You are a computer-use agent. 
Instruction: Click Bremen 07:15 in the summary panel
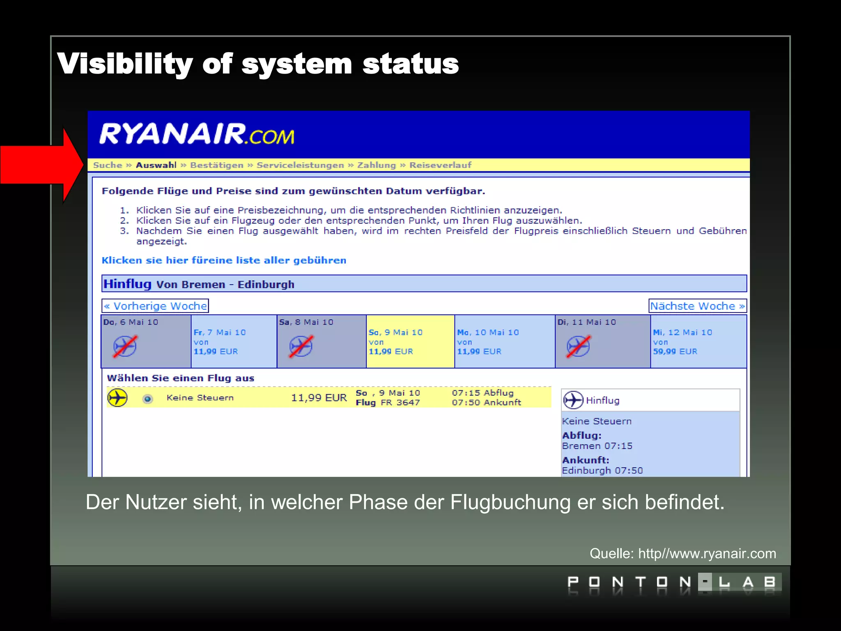click(x=597, y=446)
